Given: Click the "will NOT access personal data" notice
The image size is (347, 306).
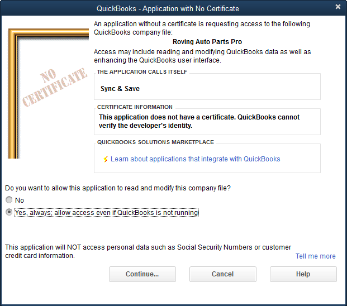Looking at the screenshot, I should pos(148,251).
